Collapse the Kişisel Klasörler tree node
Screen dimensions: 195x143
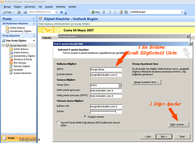point(3,46)
